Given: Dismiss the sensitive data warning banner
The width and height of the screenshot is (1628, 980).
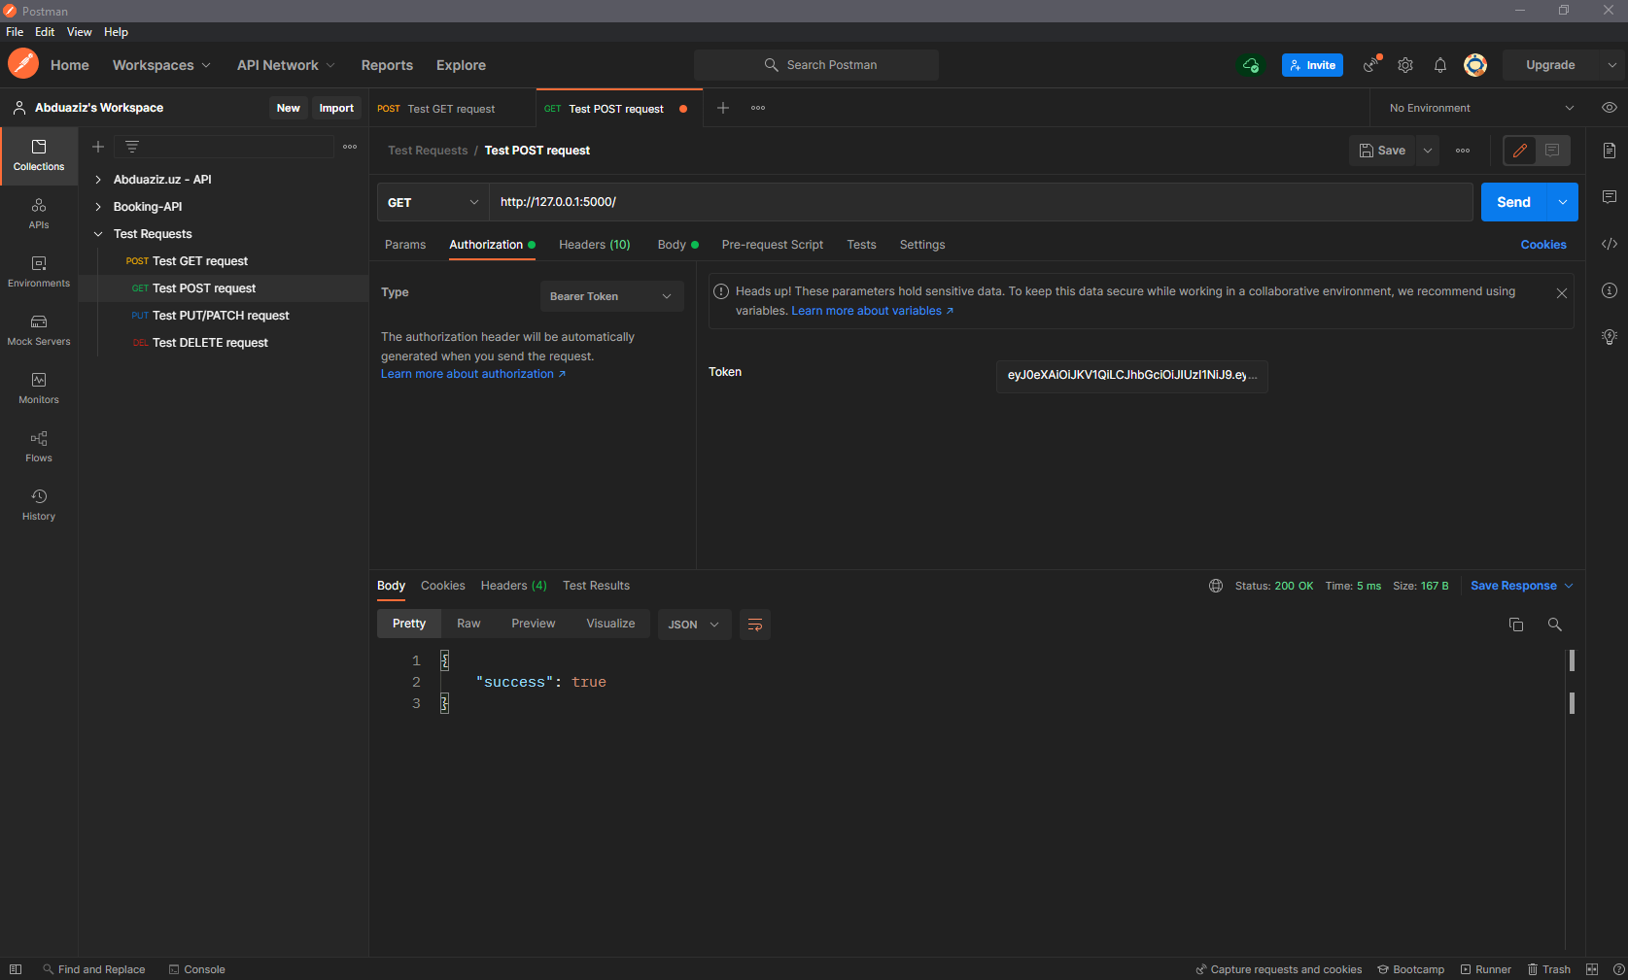Looking at the screenshot, I should (1562, 293).
